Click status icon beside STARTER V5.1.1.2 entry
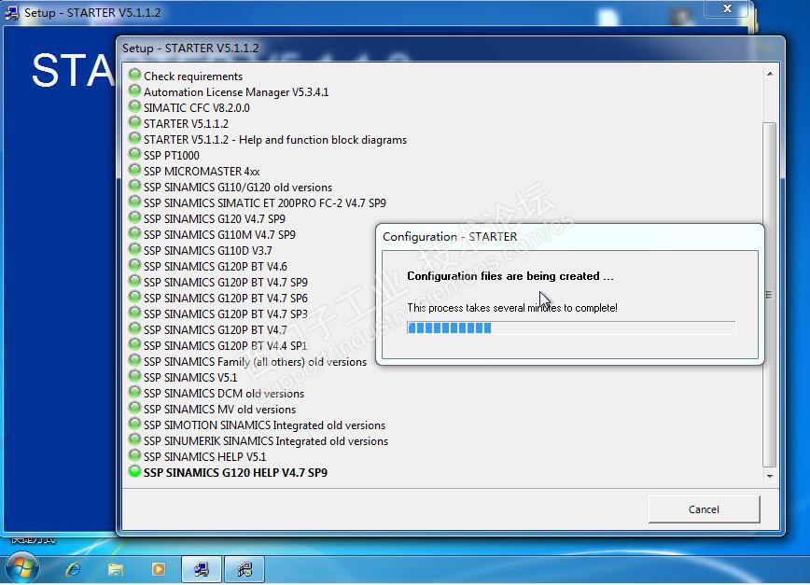 134,123
